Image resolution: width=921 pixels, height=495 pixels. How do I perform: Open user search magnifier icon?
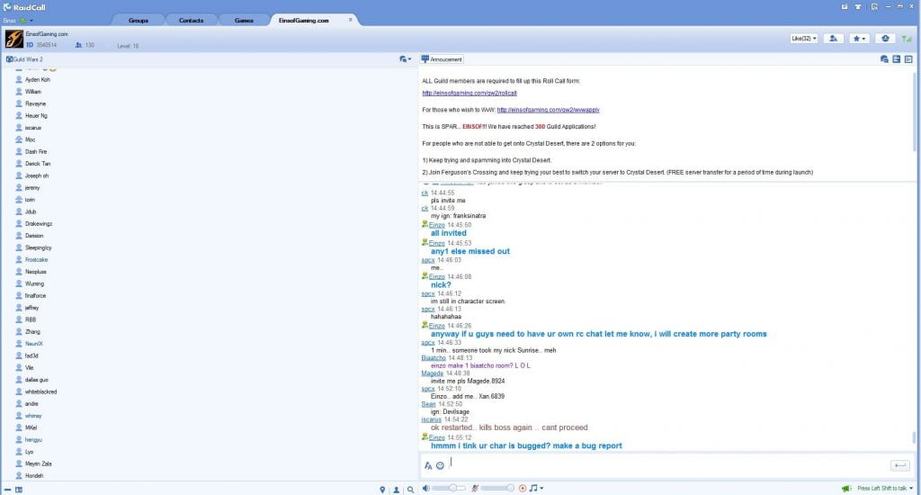pyautogui.click(x=410, y=489)
